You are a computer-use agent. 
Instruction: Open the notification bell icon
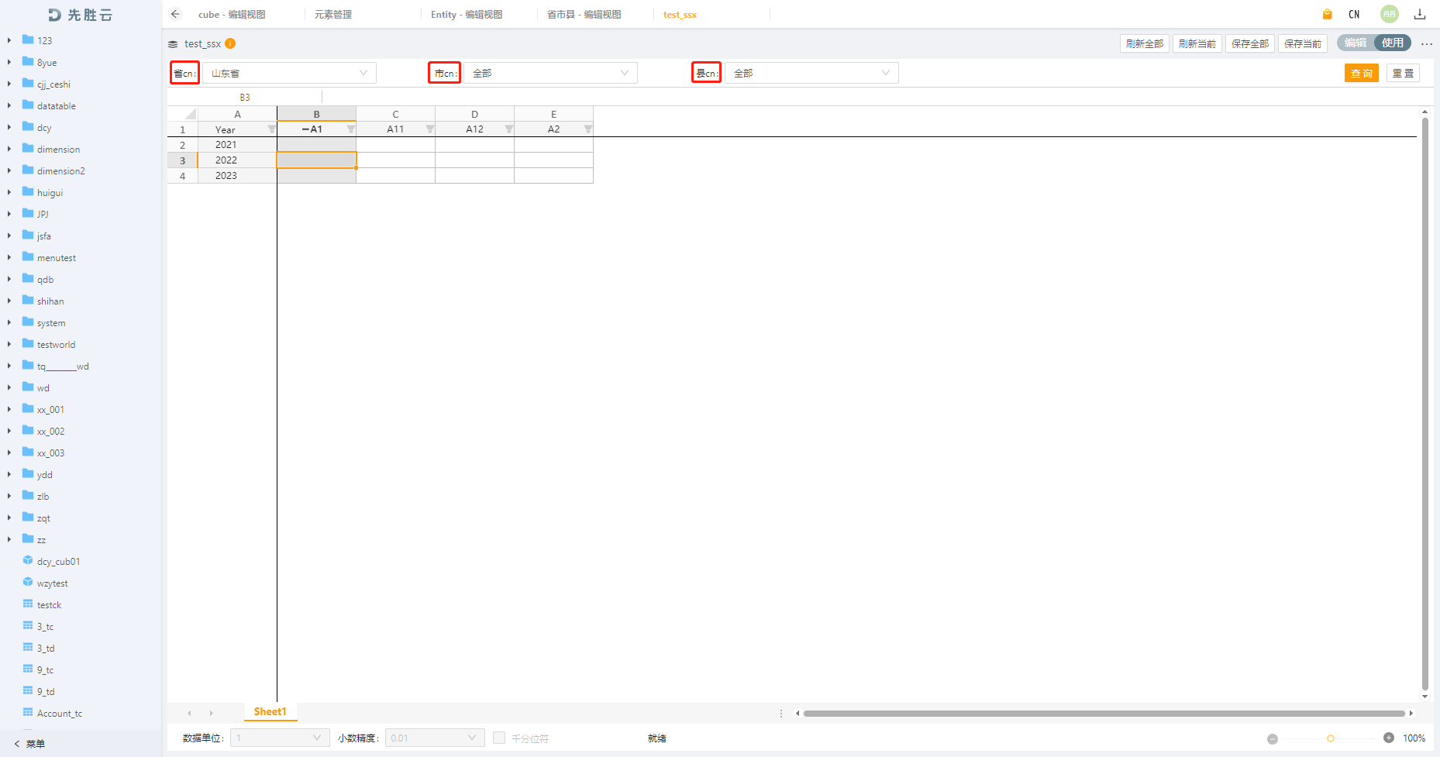click(1328, 14)
